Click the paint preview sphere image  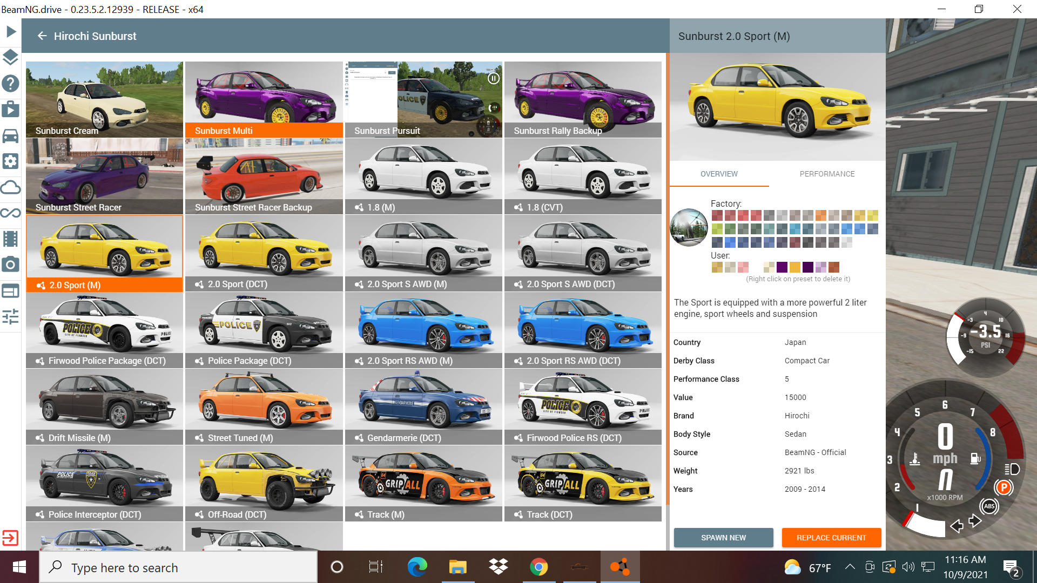click(689, 227)
